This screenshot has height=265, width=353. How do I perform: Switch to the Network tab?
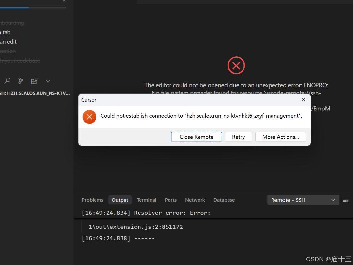tap(195, 200)
